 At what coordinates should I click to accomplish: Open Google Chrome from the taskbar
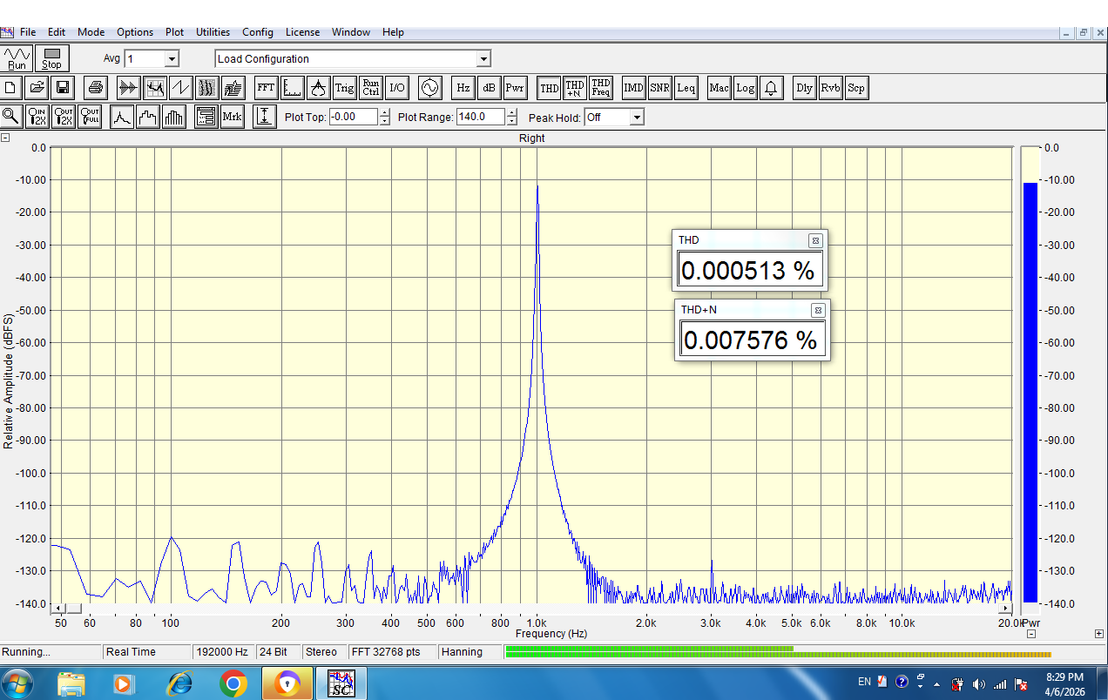[x=233, y=683]
